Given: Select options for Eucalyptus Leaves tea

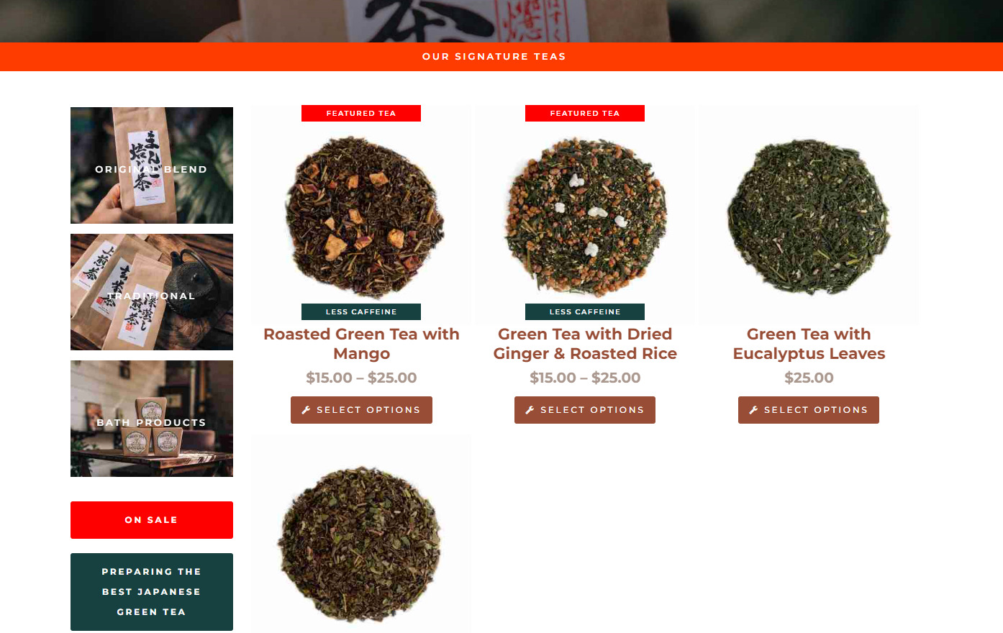Looking at the screenshot, I should [809, 410].
